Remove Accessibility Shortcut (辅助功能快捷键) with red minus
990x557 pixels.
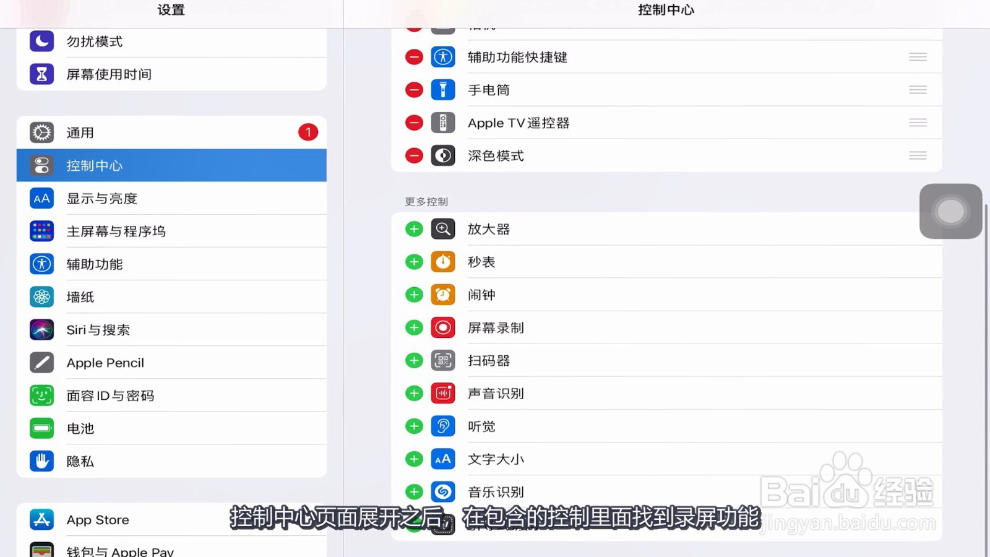click(414, 57)
